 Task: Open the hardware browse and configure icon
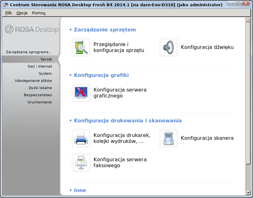(81, 47)
